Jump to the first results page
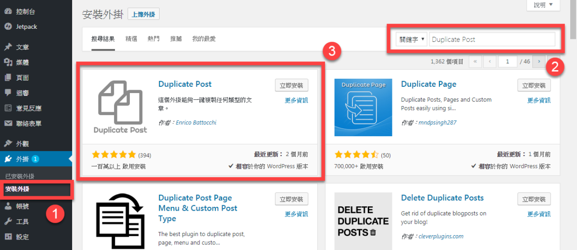577x250 pixels. click(x=475, y=61)
